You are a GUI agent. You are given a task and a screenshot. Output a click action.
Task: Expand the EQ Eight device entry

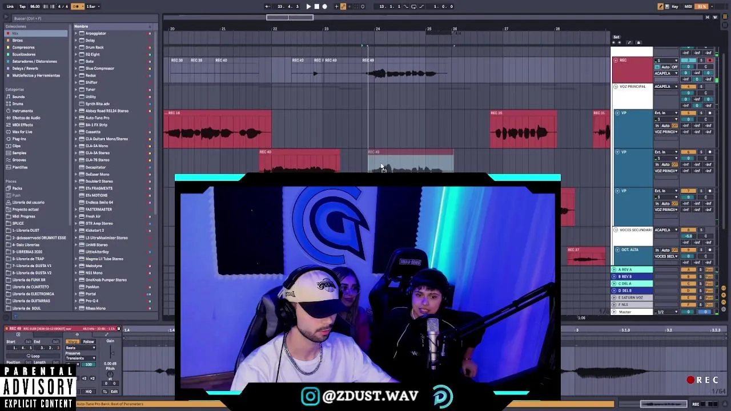[x=76, y=54]
